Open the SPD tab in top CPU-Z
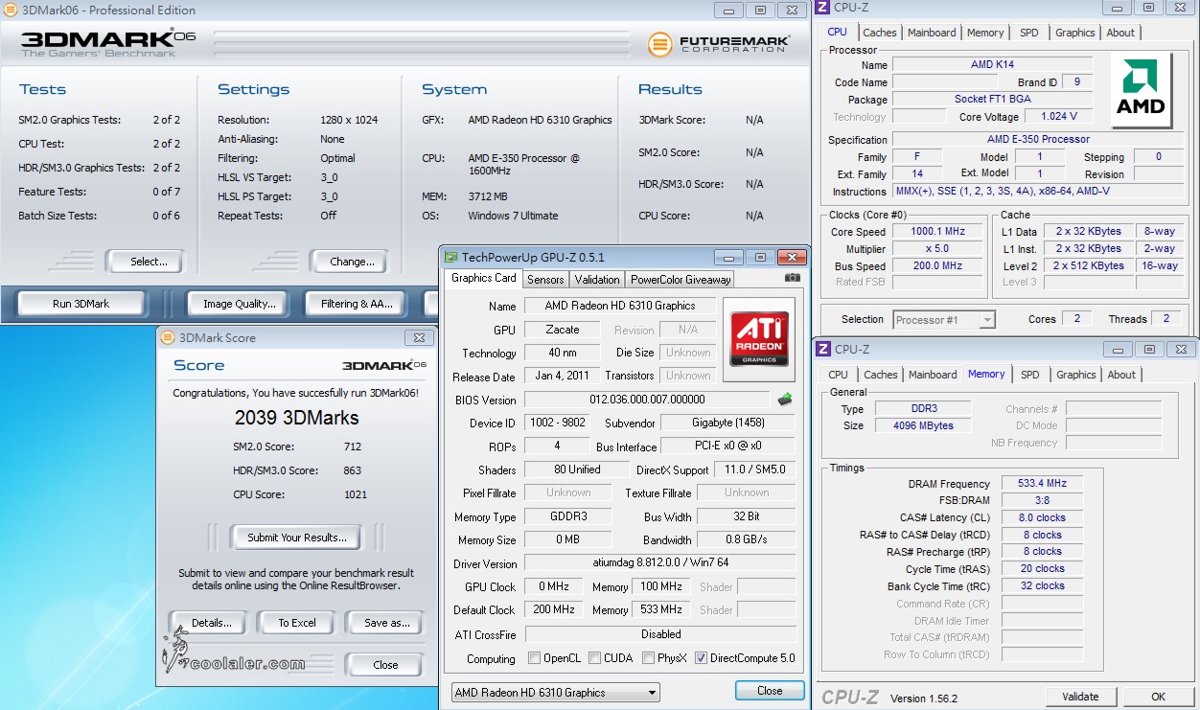This screenshot has width=1200, height=710. [1028, 33]
